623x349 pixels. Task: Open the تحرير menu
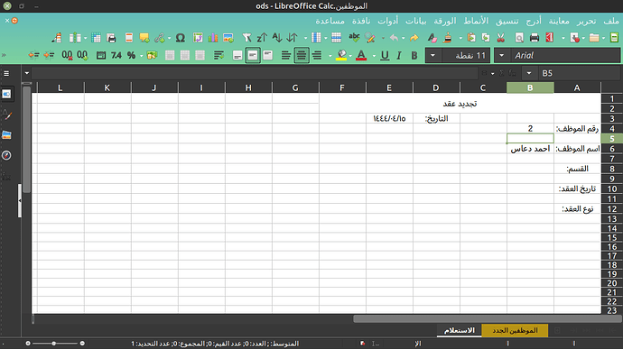(x=587, y=21)
